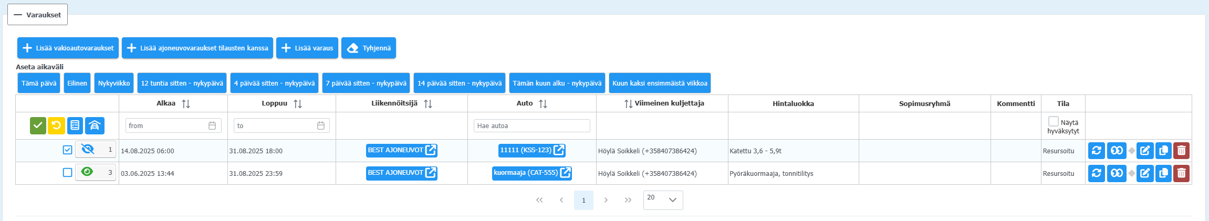Click the yellow undo arrow icon
This screenshot has height=221, width=1209.
coord(56,125)
